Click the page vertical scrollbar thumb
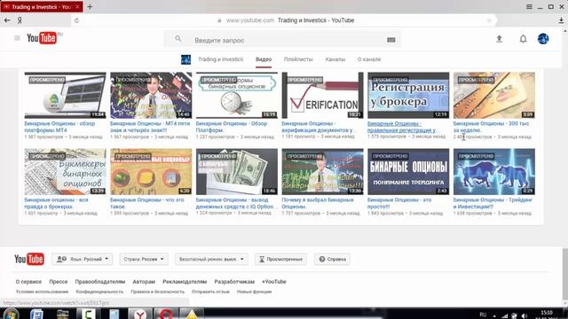The height and width of the screenshot is (319, 568). tap(564, 273)
